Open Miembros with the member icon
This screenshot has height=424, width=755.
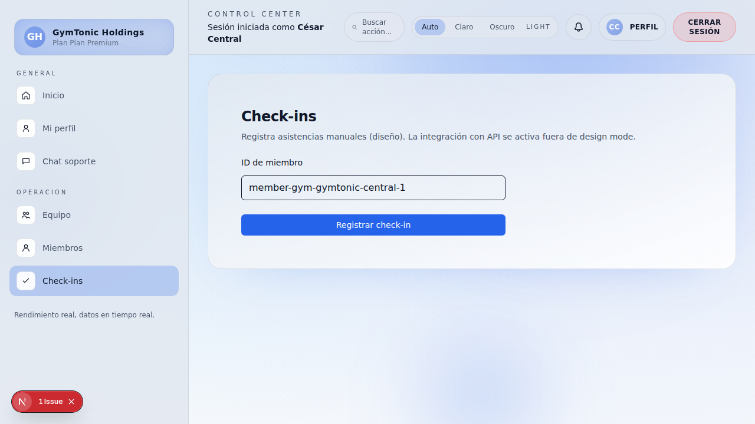tap(26, 248)
